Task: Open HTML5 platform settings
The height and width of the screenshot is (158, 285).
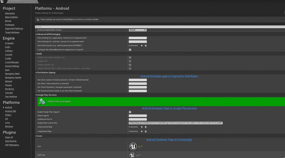Action: click(8, 115)
